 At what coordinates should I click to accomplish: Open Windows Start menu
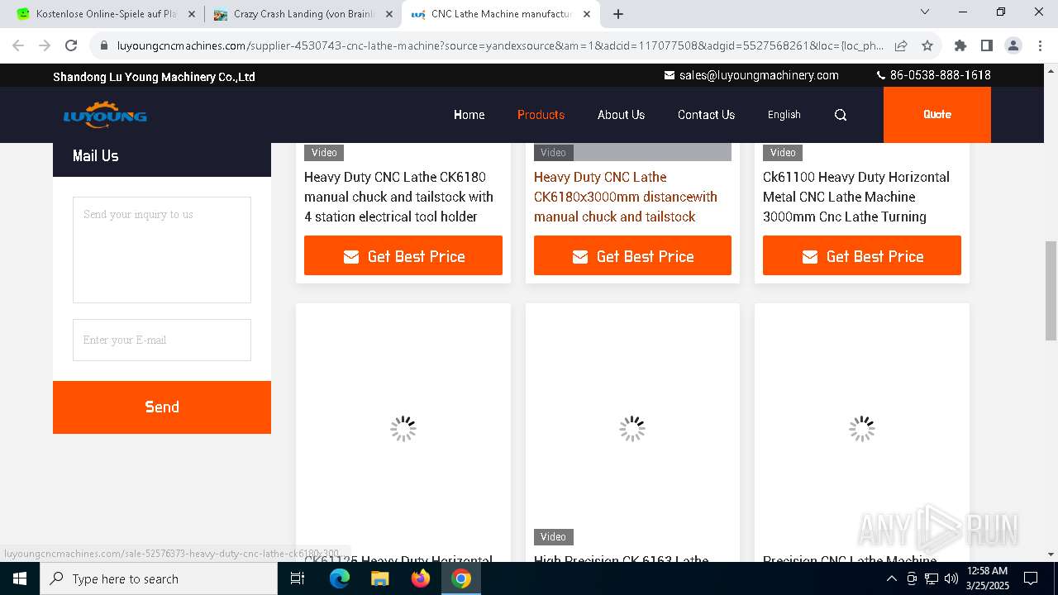(20, 578)
